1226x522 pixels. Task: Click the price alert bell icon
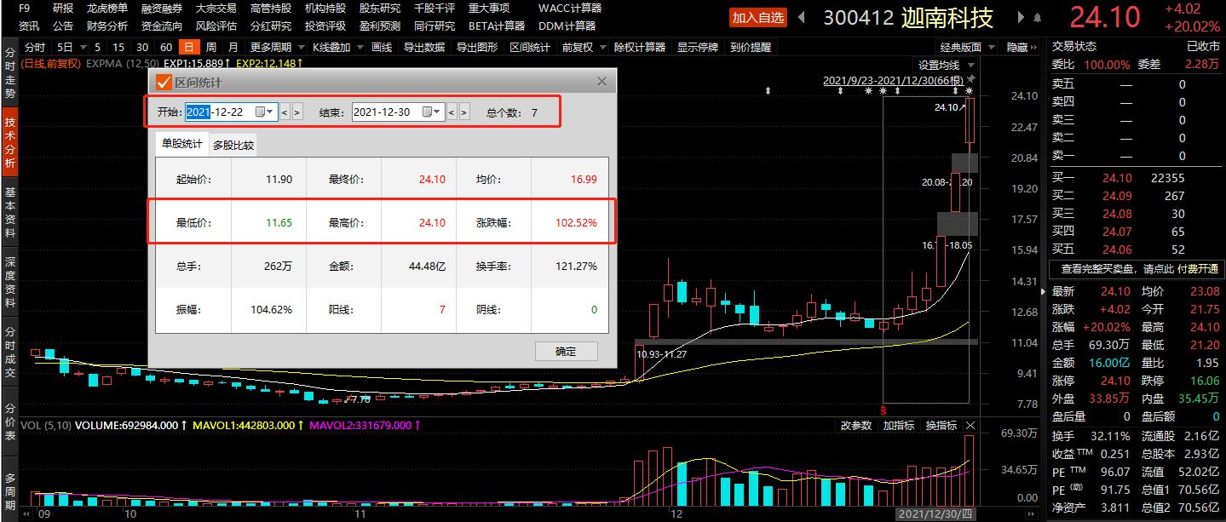[1036, 18]
